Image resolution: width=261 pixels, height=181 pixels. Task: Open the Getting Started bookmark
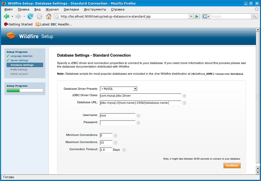click(18, 24)
